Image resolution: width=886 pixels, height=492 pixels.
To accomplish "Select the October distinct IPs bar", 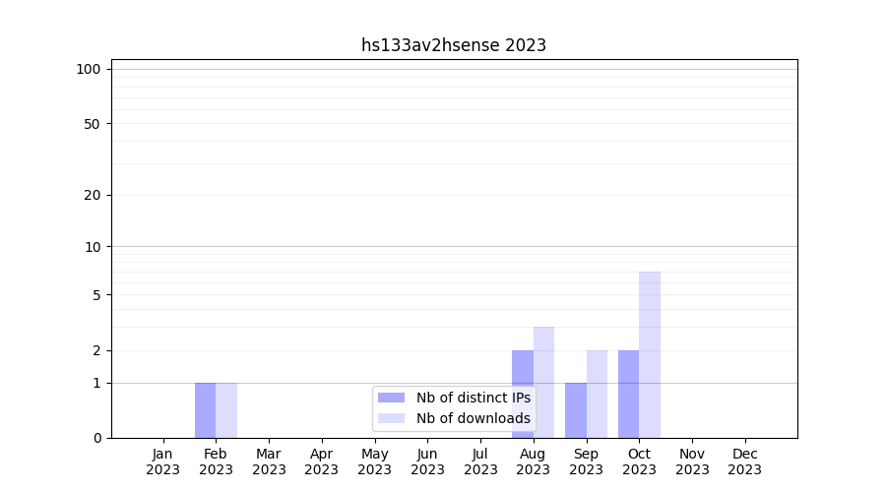I will click(x=628, y=394).
